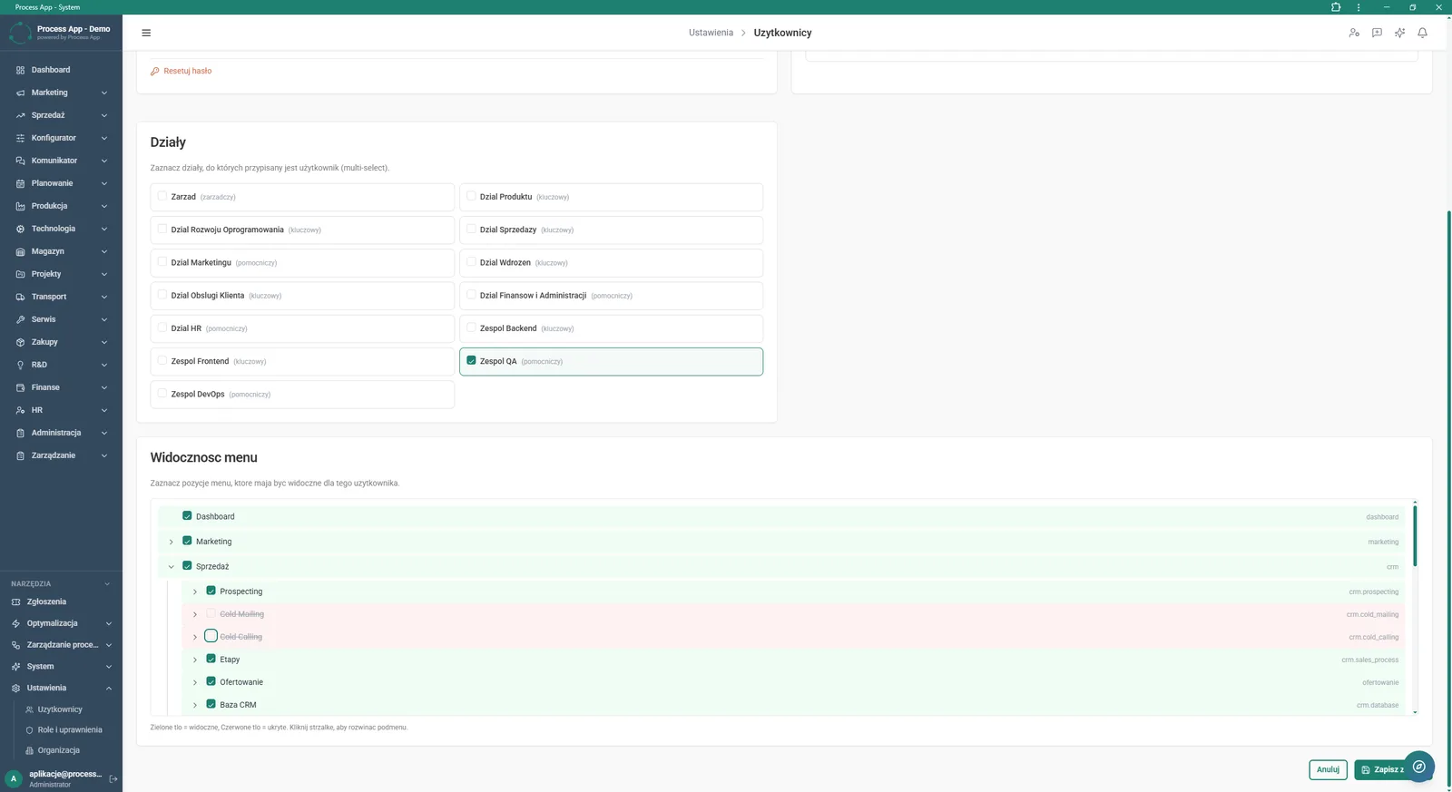Open the System menu item in sidebar
This screenshot has width=1452, height=792.
pyautogui.click(x=40, y=666)
